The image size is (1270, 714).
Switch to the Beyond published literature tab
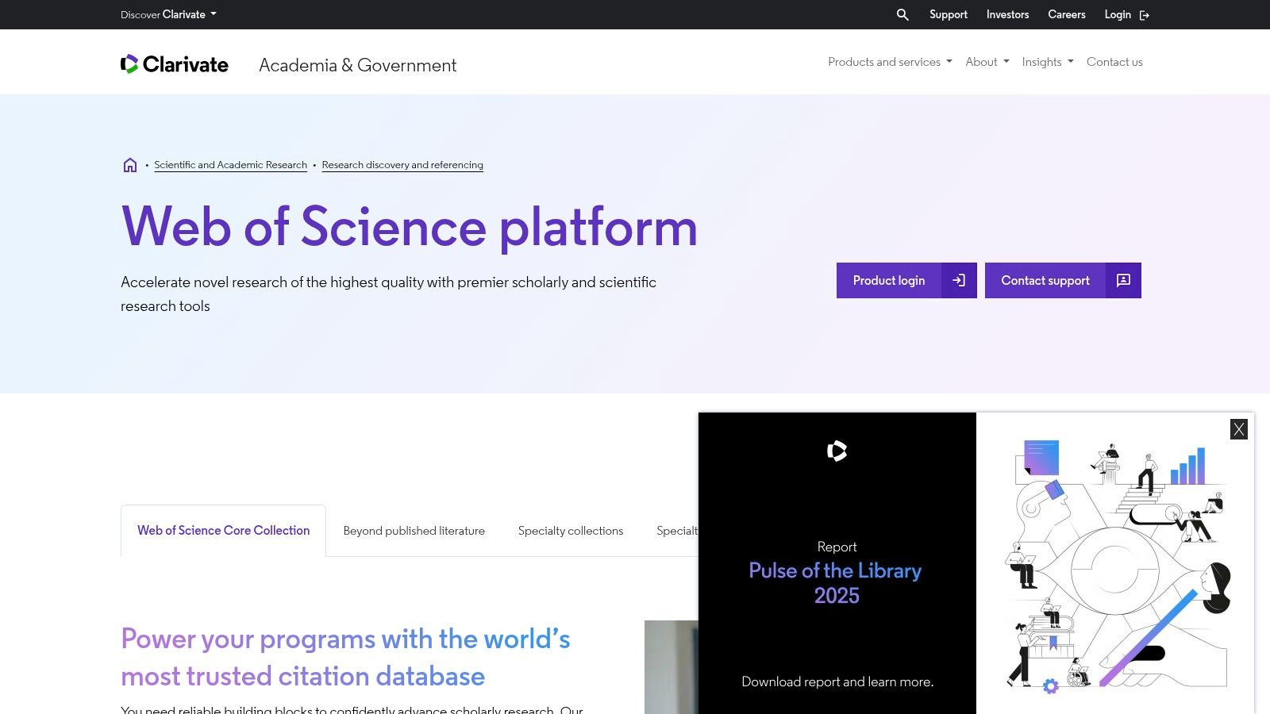[414, 530]
